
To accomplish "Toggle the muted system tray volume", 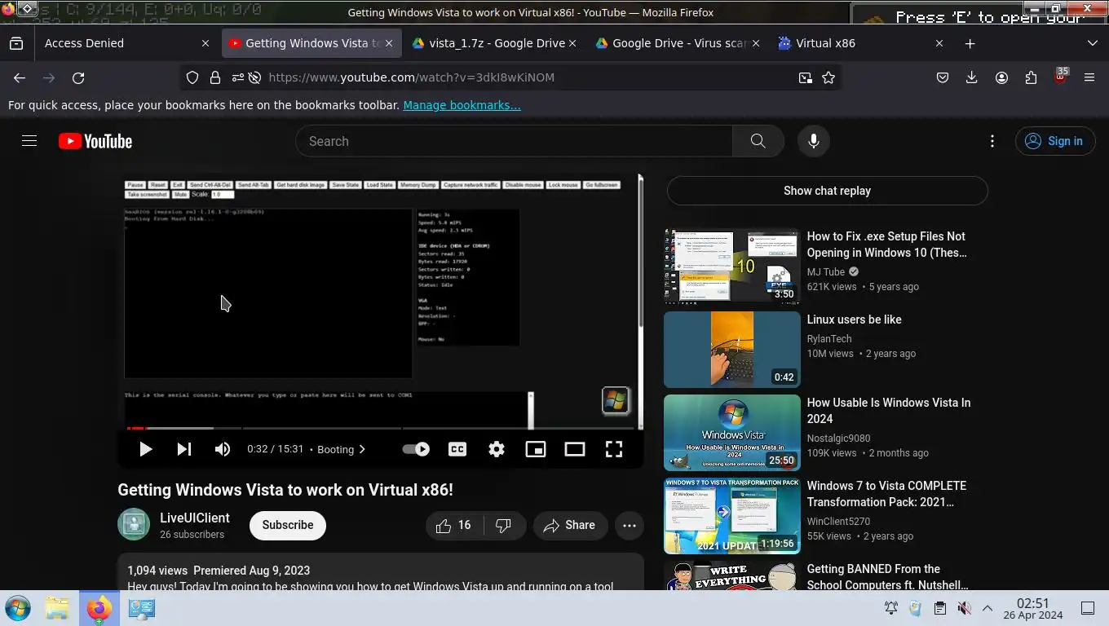I will tap(964, 608).
